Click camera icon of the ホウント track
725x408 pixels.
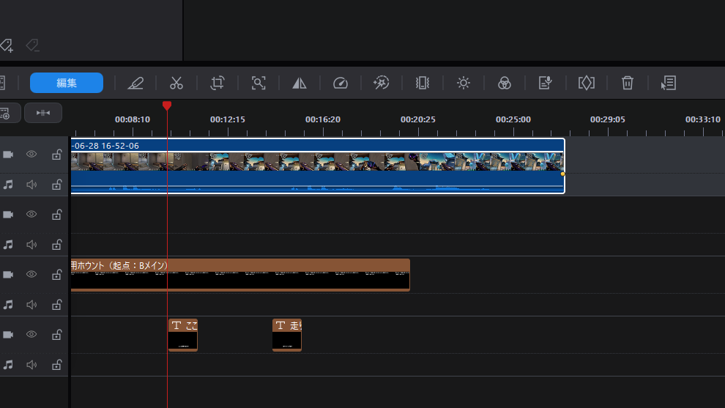pyautogui.click(x=8, y=275)
